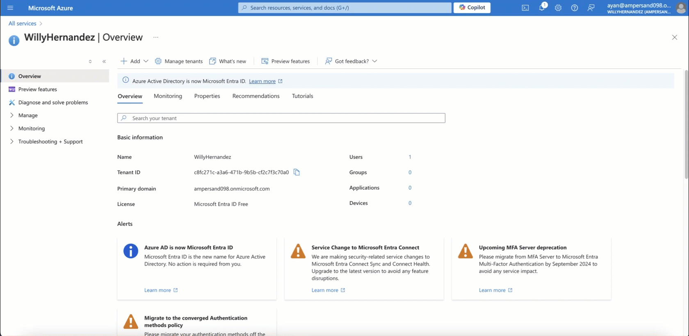689x336 pixels.
Task: Copy the Tenant ID to clipboard
Action: point(297,173)
